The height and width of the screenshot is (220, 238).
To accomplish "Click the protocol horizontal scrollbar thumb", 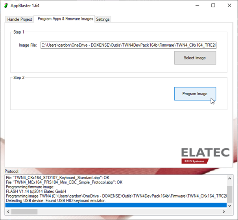I will 24,212.
